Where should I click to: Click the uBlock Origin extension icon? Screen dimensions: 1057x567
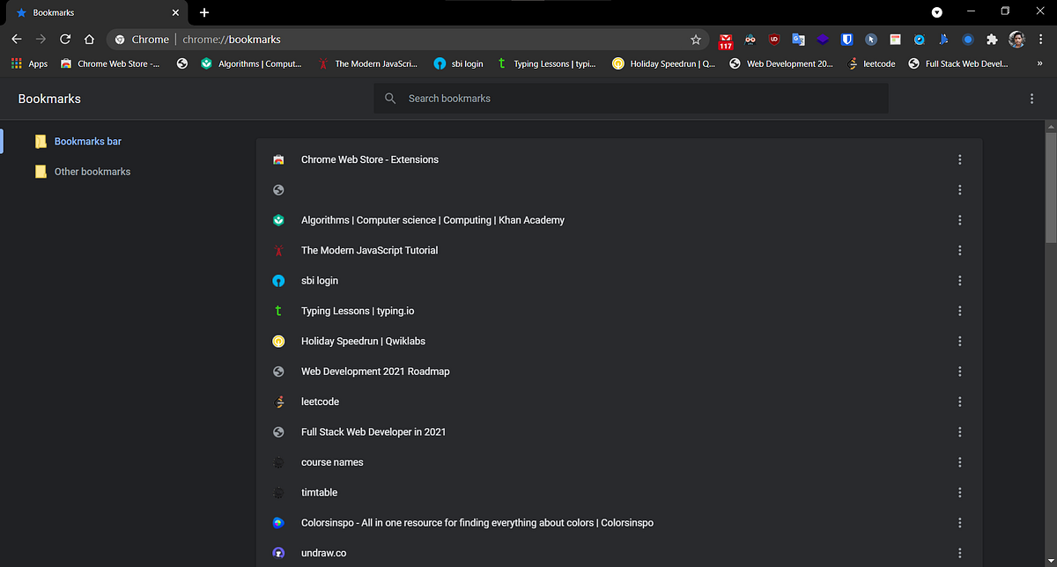[774, 40]
